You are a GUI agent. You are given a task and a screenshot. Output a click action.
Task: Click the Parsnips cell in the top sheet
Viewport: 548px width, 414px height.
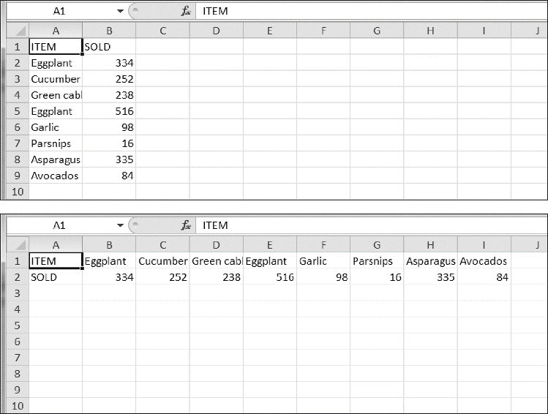[x=56, y=143]
